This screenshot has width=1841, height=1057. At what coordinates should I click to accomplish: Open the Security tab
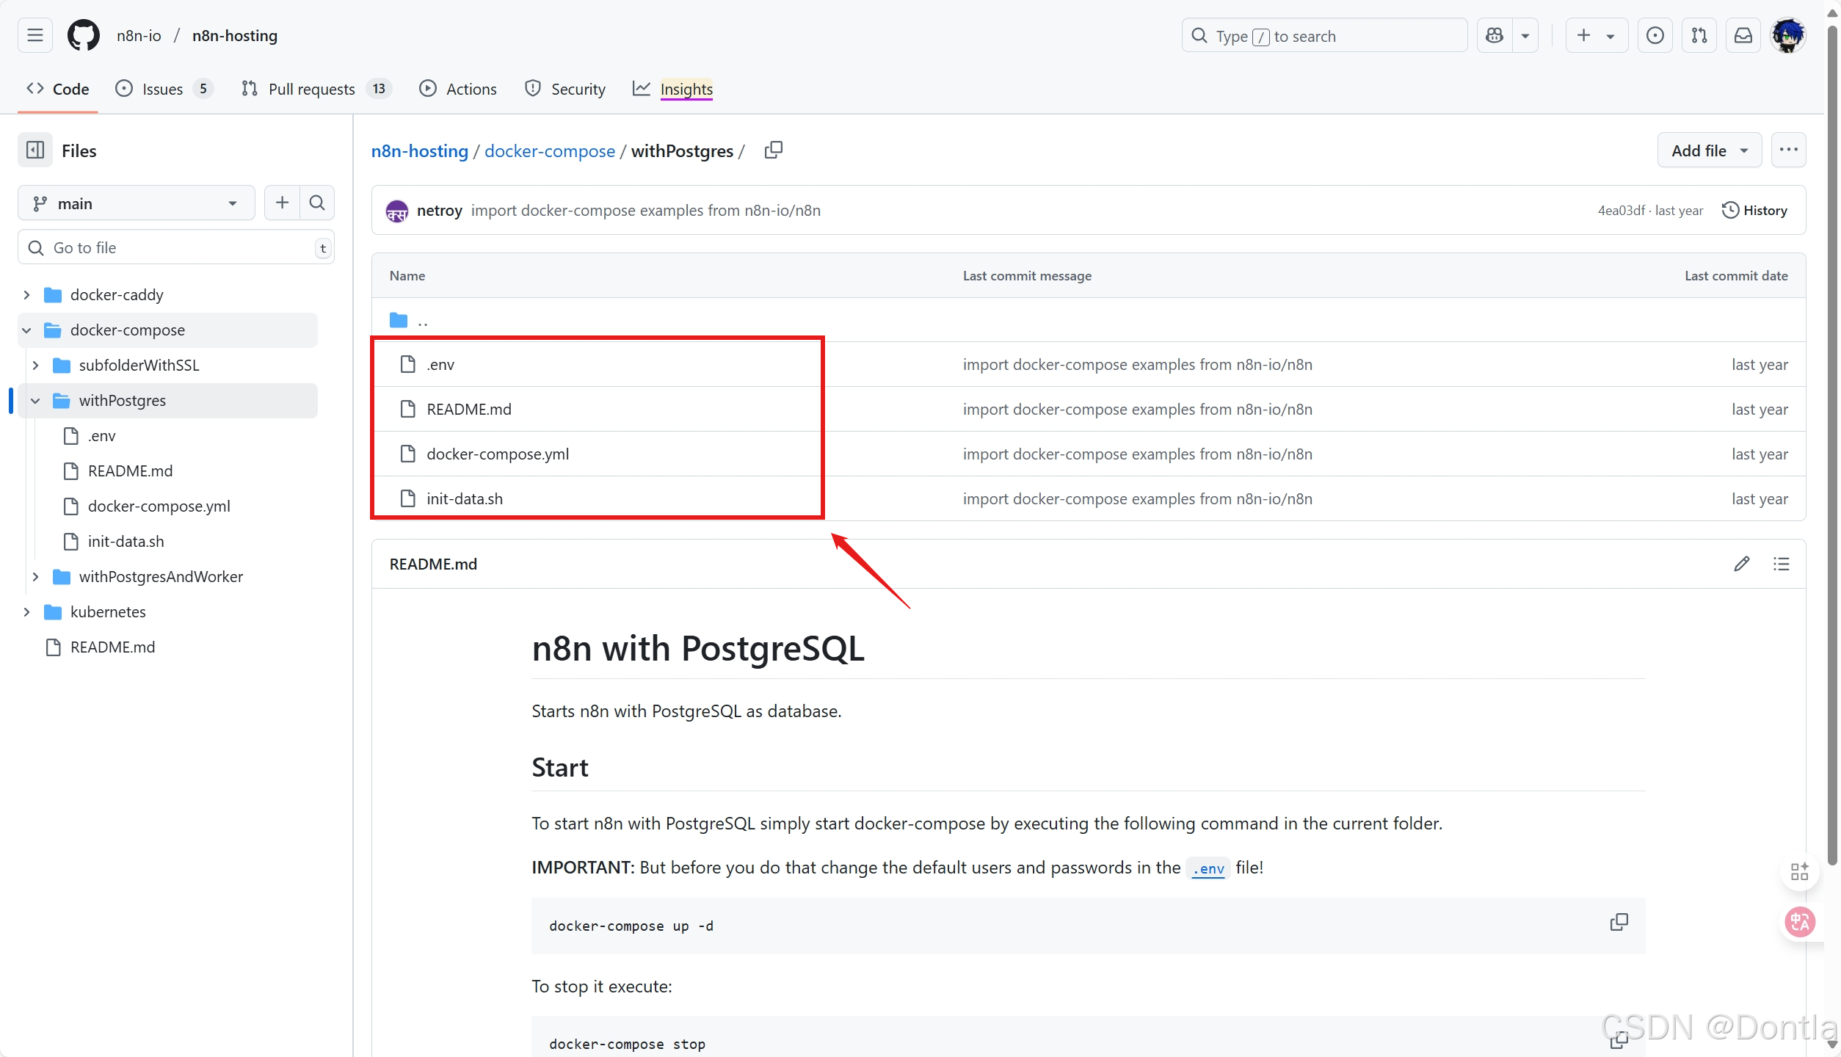[x=564, y=89]
